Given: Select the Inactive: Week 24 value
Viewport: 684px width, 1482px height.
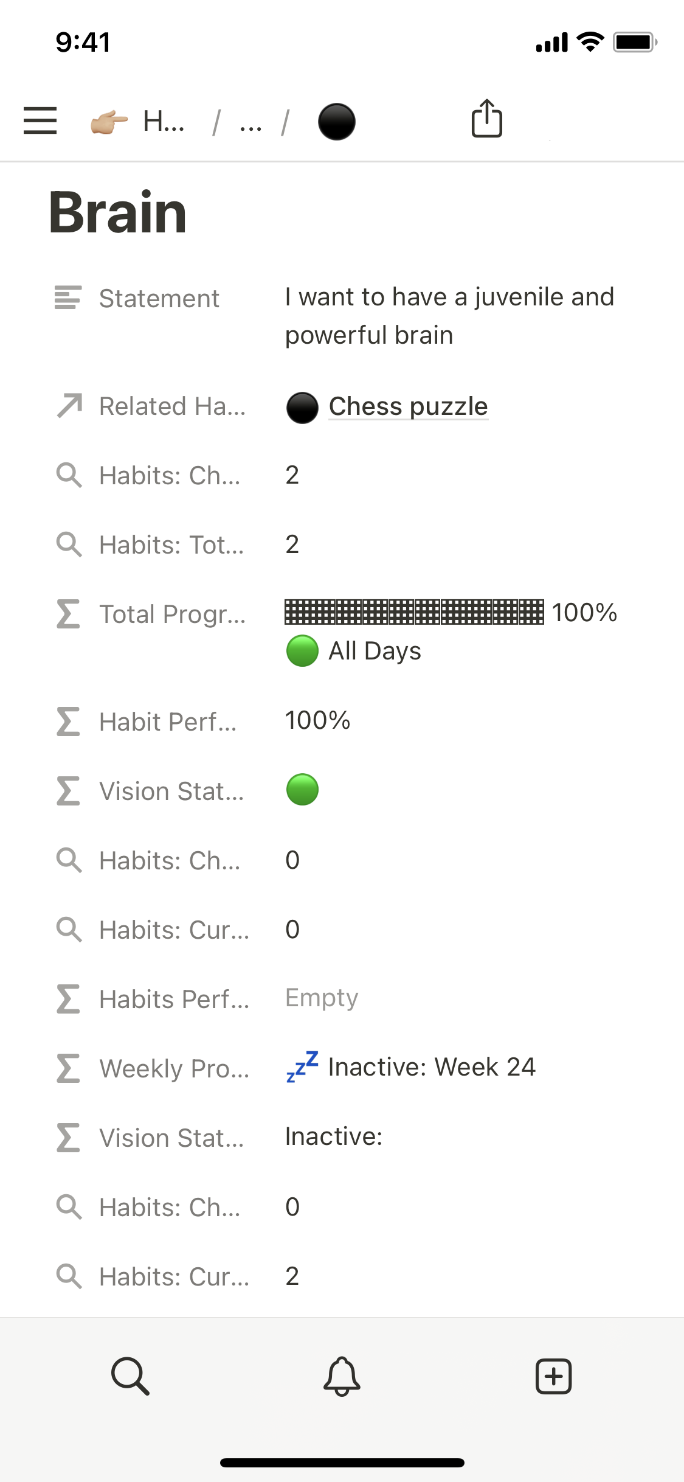Looking at the screenshot, I should click(431, 1067).
